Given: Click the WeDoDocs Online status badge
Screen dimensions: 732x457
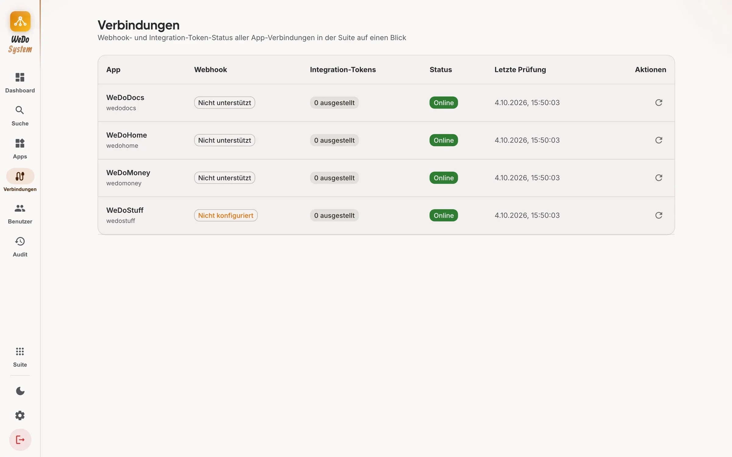Looking at the screenshot, I should tap(444, 103).
